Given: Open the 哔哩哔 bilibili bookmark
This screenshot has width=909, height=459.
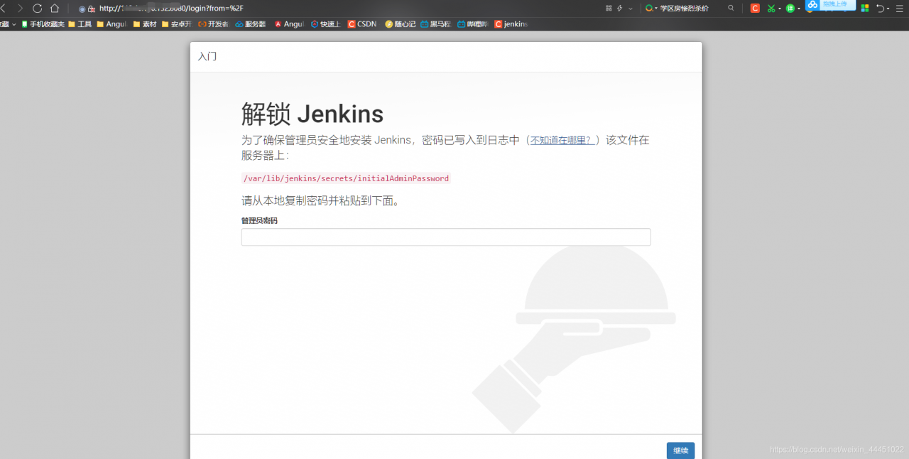Looking at the screenshot, I should [x=473, y=24].
